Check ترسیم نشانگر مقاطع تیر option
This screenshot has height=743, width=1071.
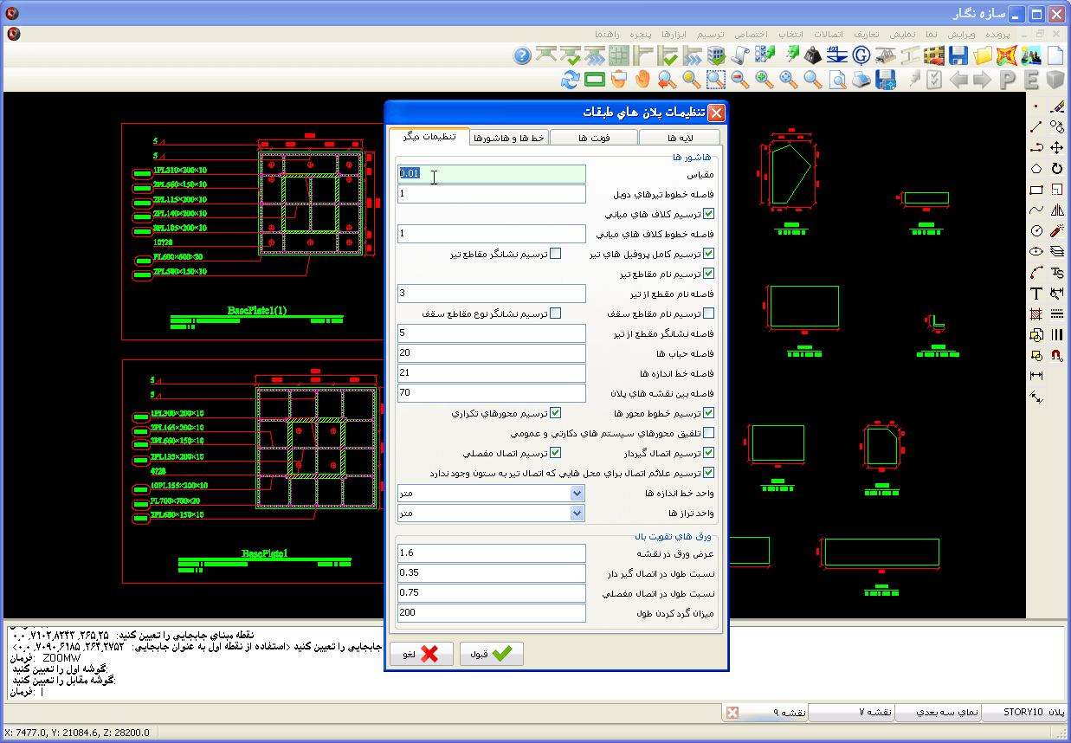[556, 254]
